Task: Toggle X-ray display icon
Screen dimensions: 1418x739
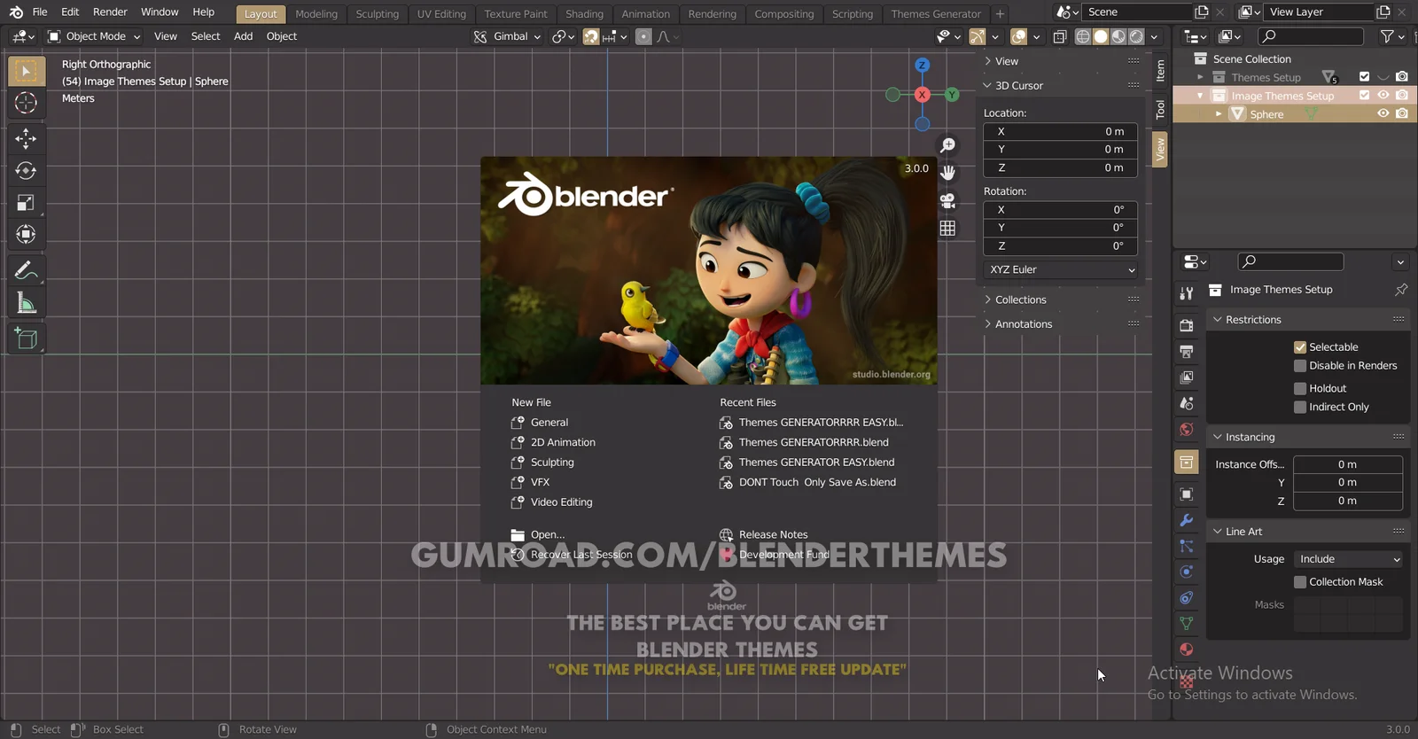Action: tap(1059, 36)
